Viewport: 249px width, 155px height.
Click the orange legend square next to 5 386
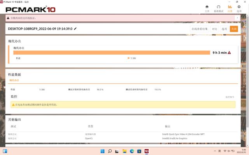pos(128,58)
